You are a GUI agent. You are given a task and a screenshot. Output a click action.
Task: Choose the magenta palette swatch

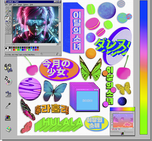(25, 50)
